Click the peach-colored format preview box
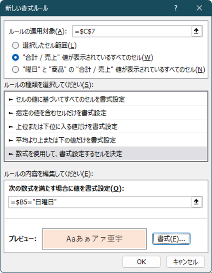 (x=94, y=239)
